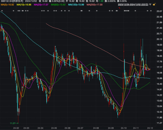Click the 收 16.92 closing price value
Screen dimensions: 163x130
(x=43, y=1)
